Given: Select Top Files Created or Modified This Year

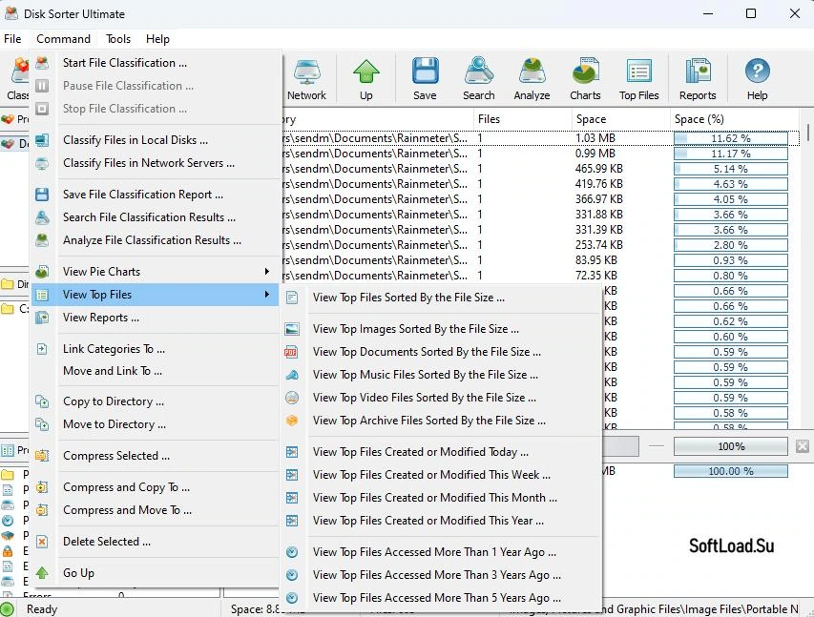Looking at the screenshot, I should (x=441, y=521).
